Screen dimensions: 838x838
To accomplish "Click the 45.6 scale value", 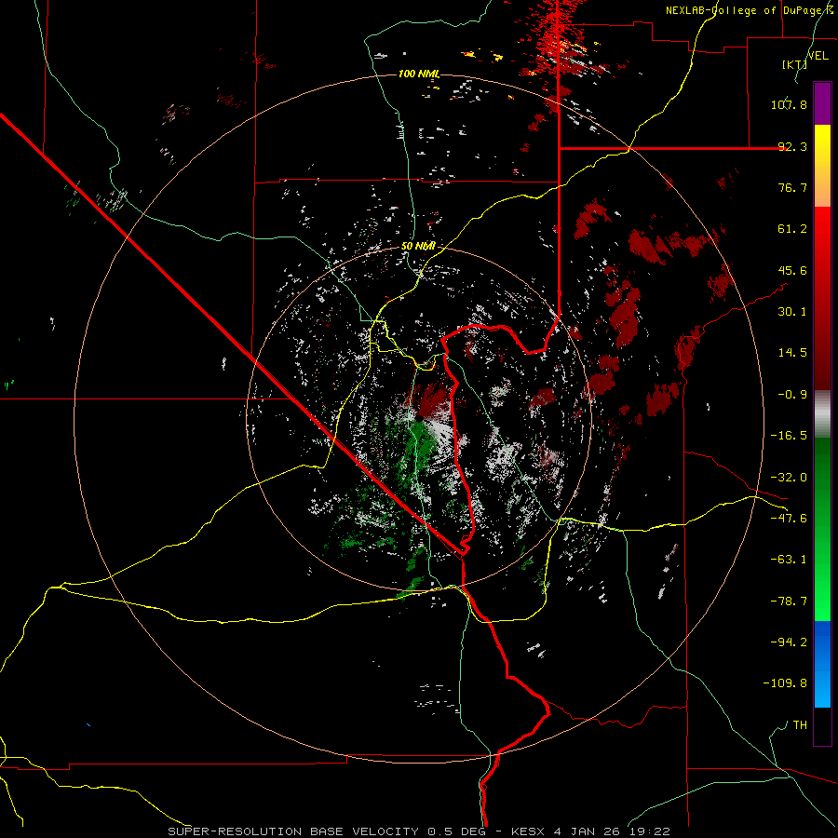I will 792,270.
